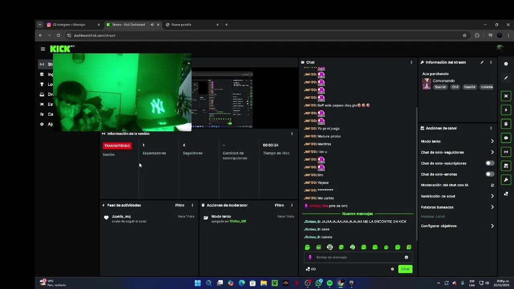Open Chrome extensions puzzle icon
The height and width of the screenshot is (289, 514).
pos(477,35)
